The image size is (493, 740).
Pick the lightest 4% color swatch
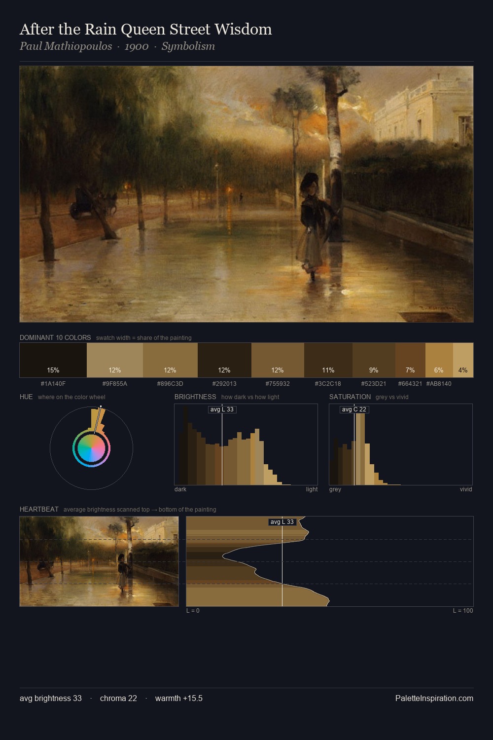click(463, 360)
